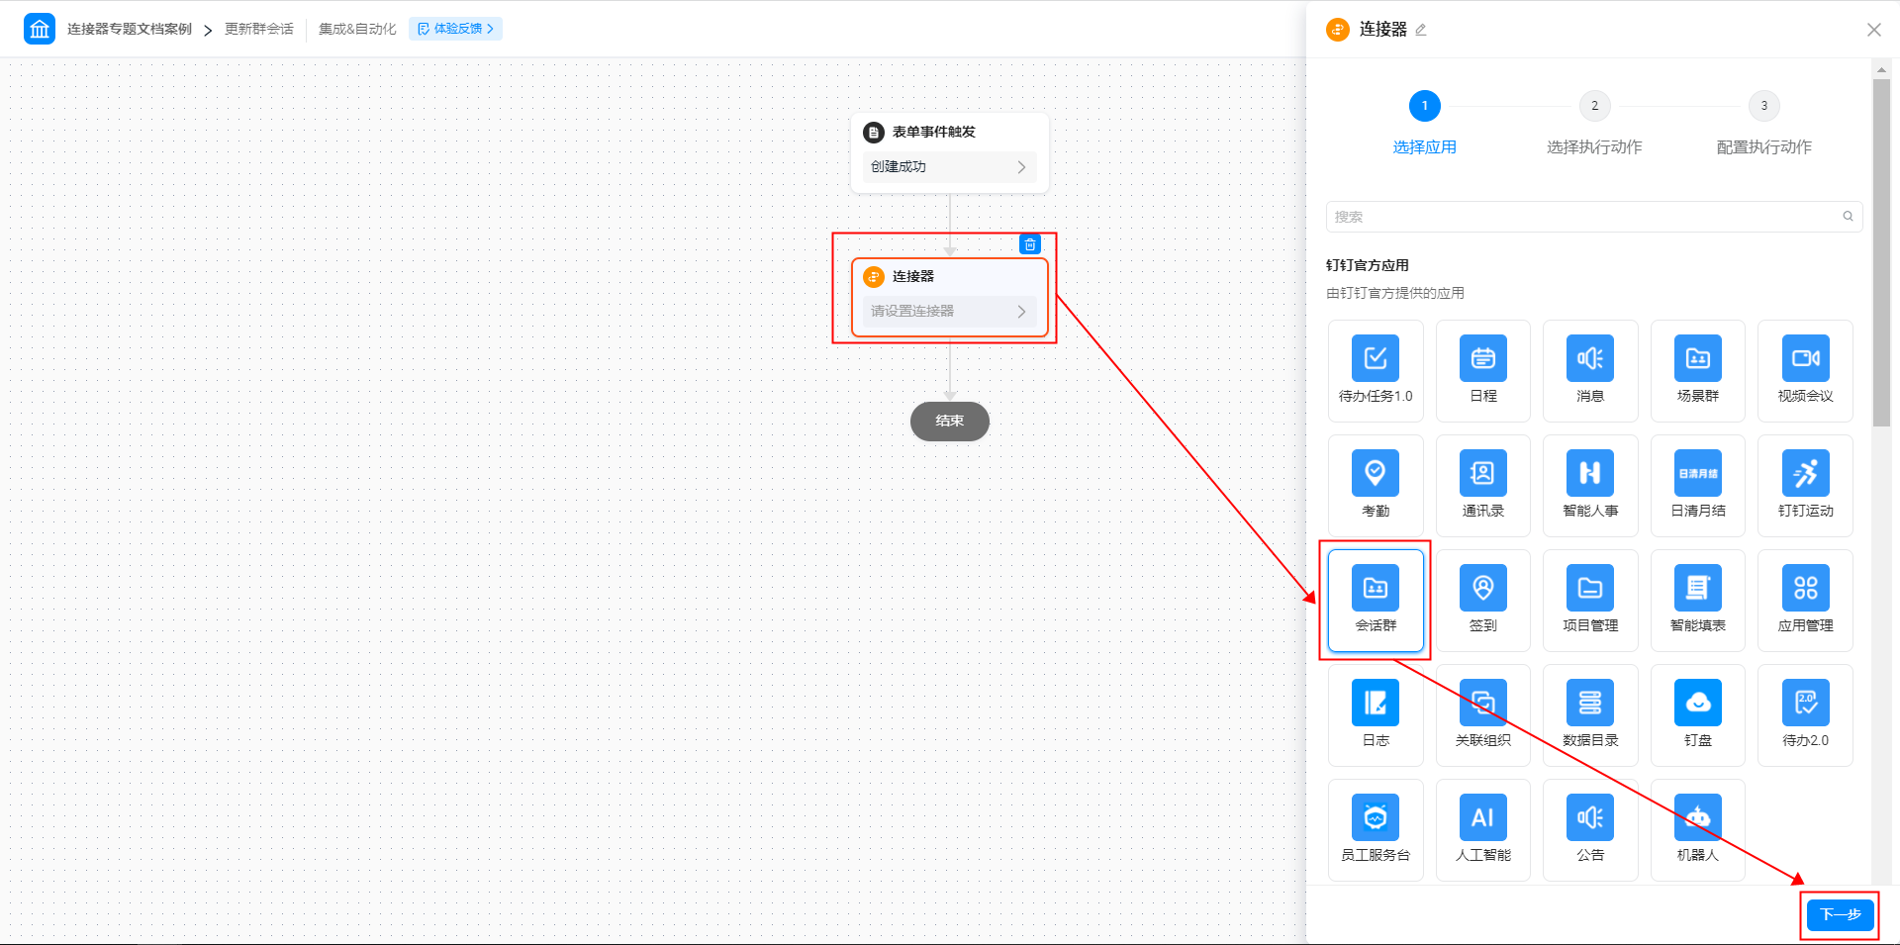Screen dimensions: 1900x945
Task: Choose the 日志 log app
Action: (1376, 714)
